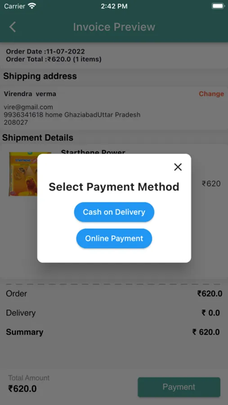The width and height of the screenshot is (228, 405).
Task: Select the Online Payment button
Action: pyautogui.click(x=114, y=238)
